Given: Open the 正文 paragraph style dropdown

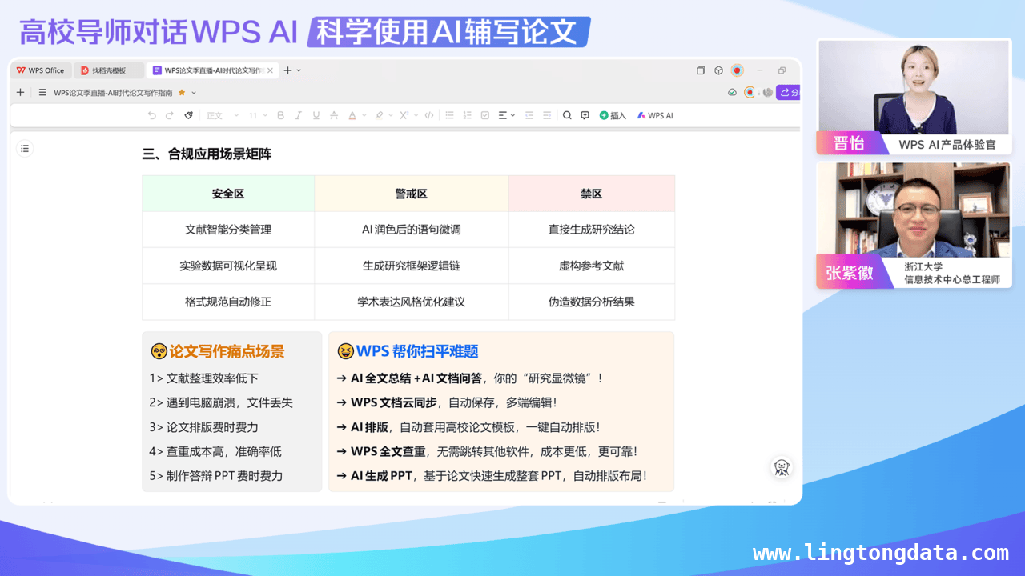Looking at the screenshot, I should (223, 115).
